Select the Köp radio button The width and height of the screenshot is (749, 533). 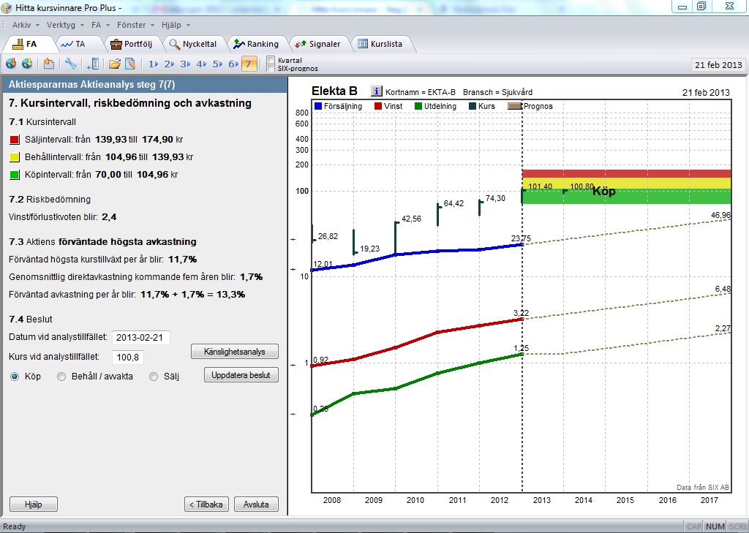tap(15, 377)
